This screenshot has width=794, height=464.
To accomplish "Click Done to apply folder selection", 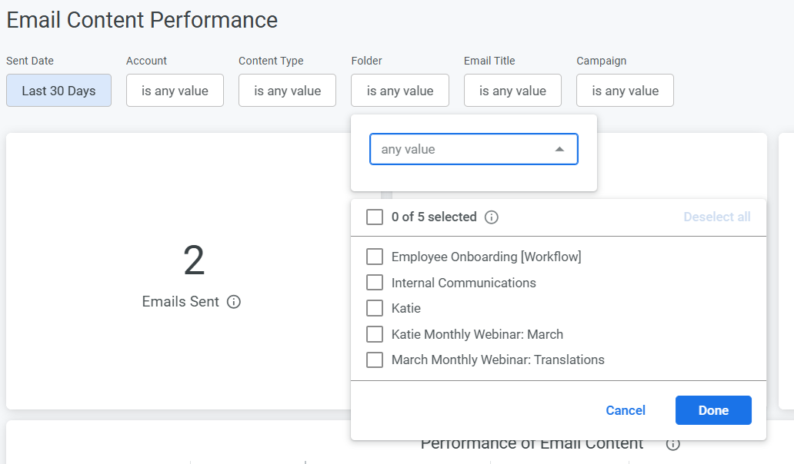I will [713, 410].
